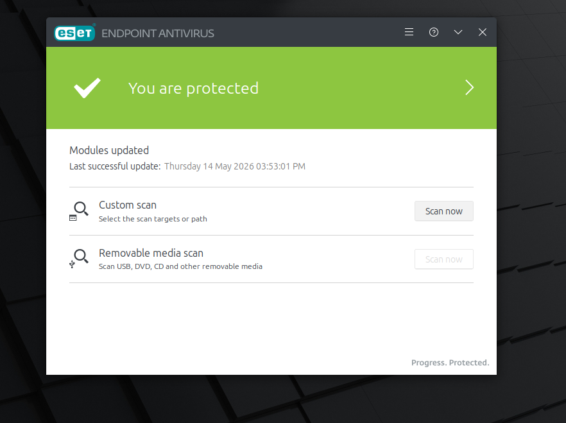Click the 'ENDPOINT ANTIVIRUS' title text
Screen dimensions: 566x423
pyautogui.click(x=158, y=33)
